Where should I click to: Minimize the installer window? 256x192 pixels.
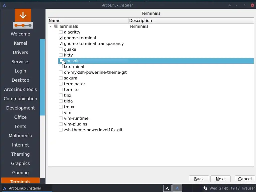pyautogui.click(x=236, y=5)
